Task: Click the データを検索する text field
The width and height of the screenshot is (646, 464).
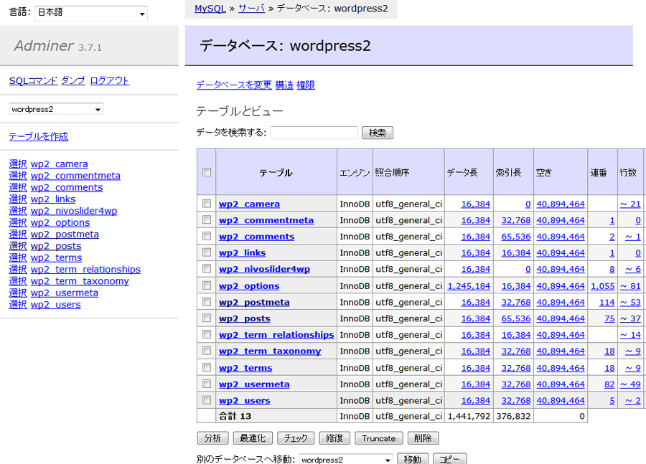Action: (314, 133)
